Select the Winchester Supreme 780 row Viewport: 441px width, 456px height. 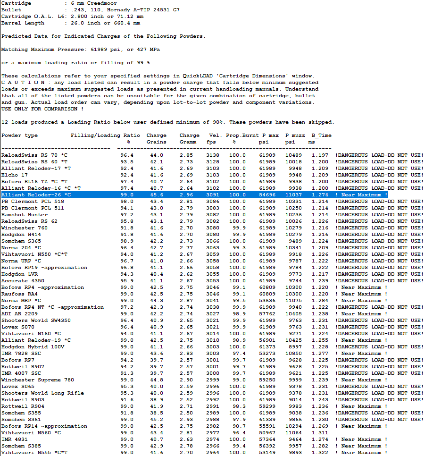click(x=195, y=380)
